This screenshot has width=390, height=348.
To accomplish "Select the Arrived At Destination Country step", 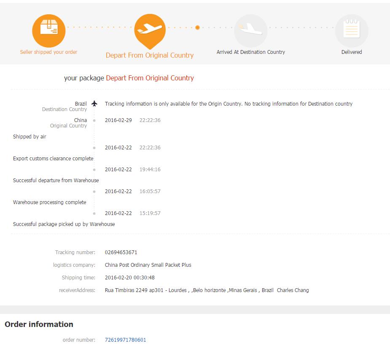I will (251, 52).
